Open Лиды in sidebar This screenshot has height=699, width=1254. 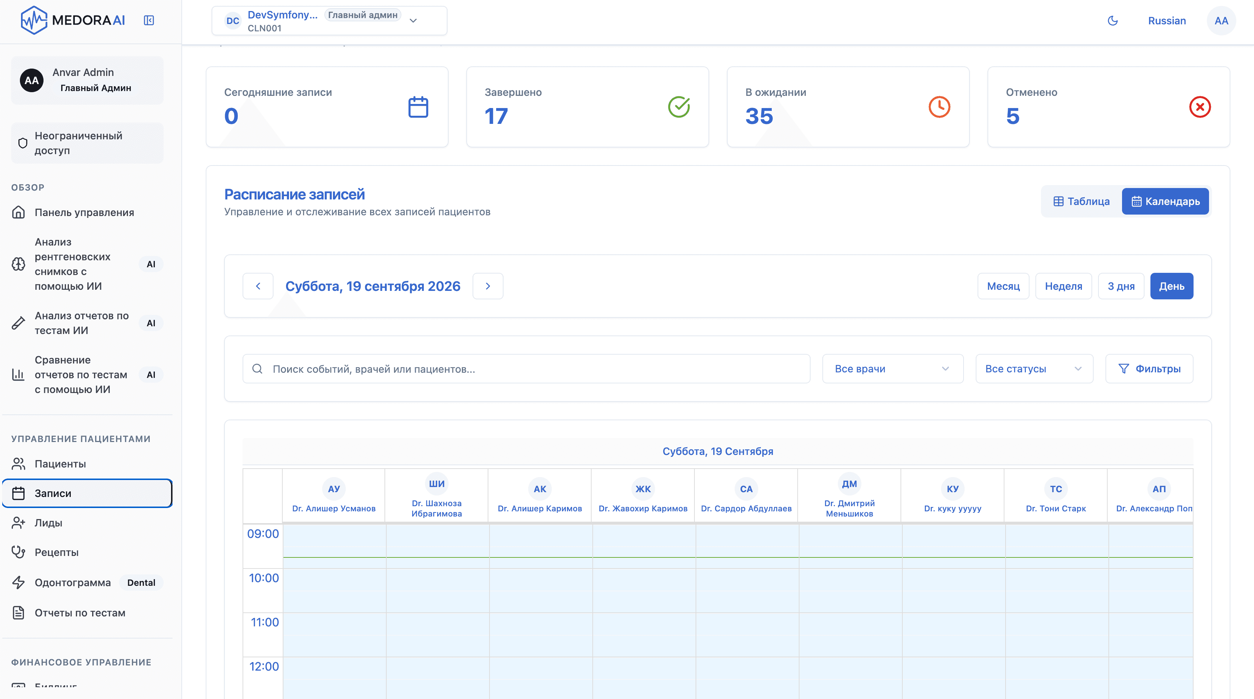click(87, 523)
